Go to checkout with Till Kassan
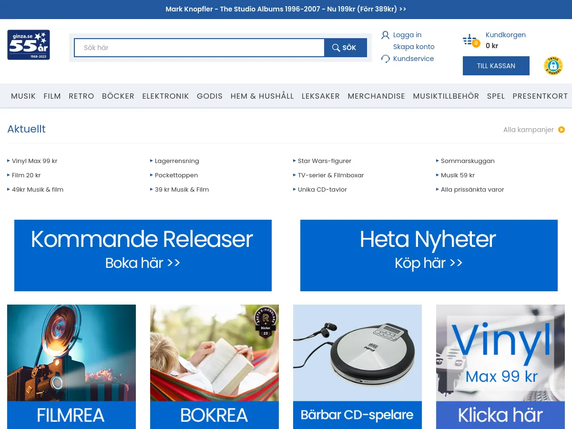This screenshot has height=429, width=572. coord(496,66)
